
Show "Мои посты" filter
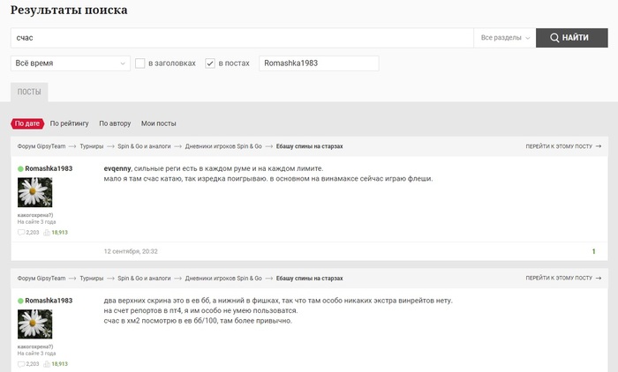[158, 123]
